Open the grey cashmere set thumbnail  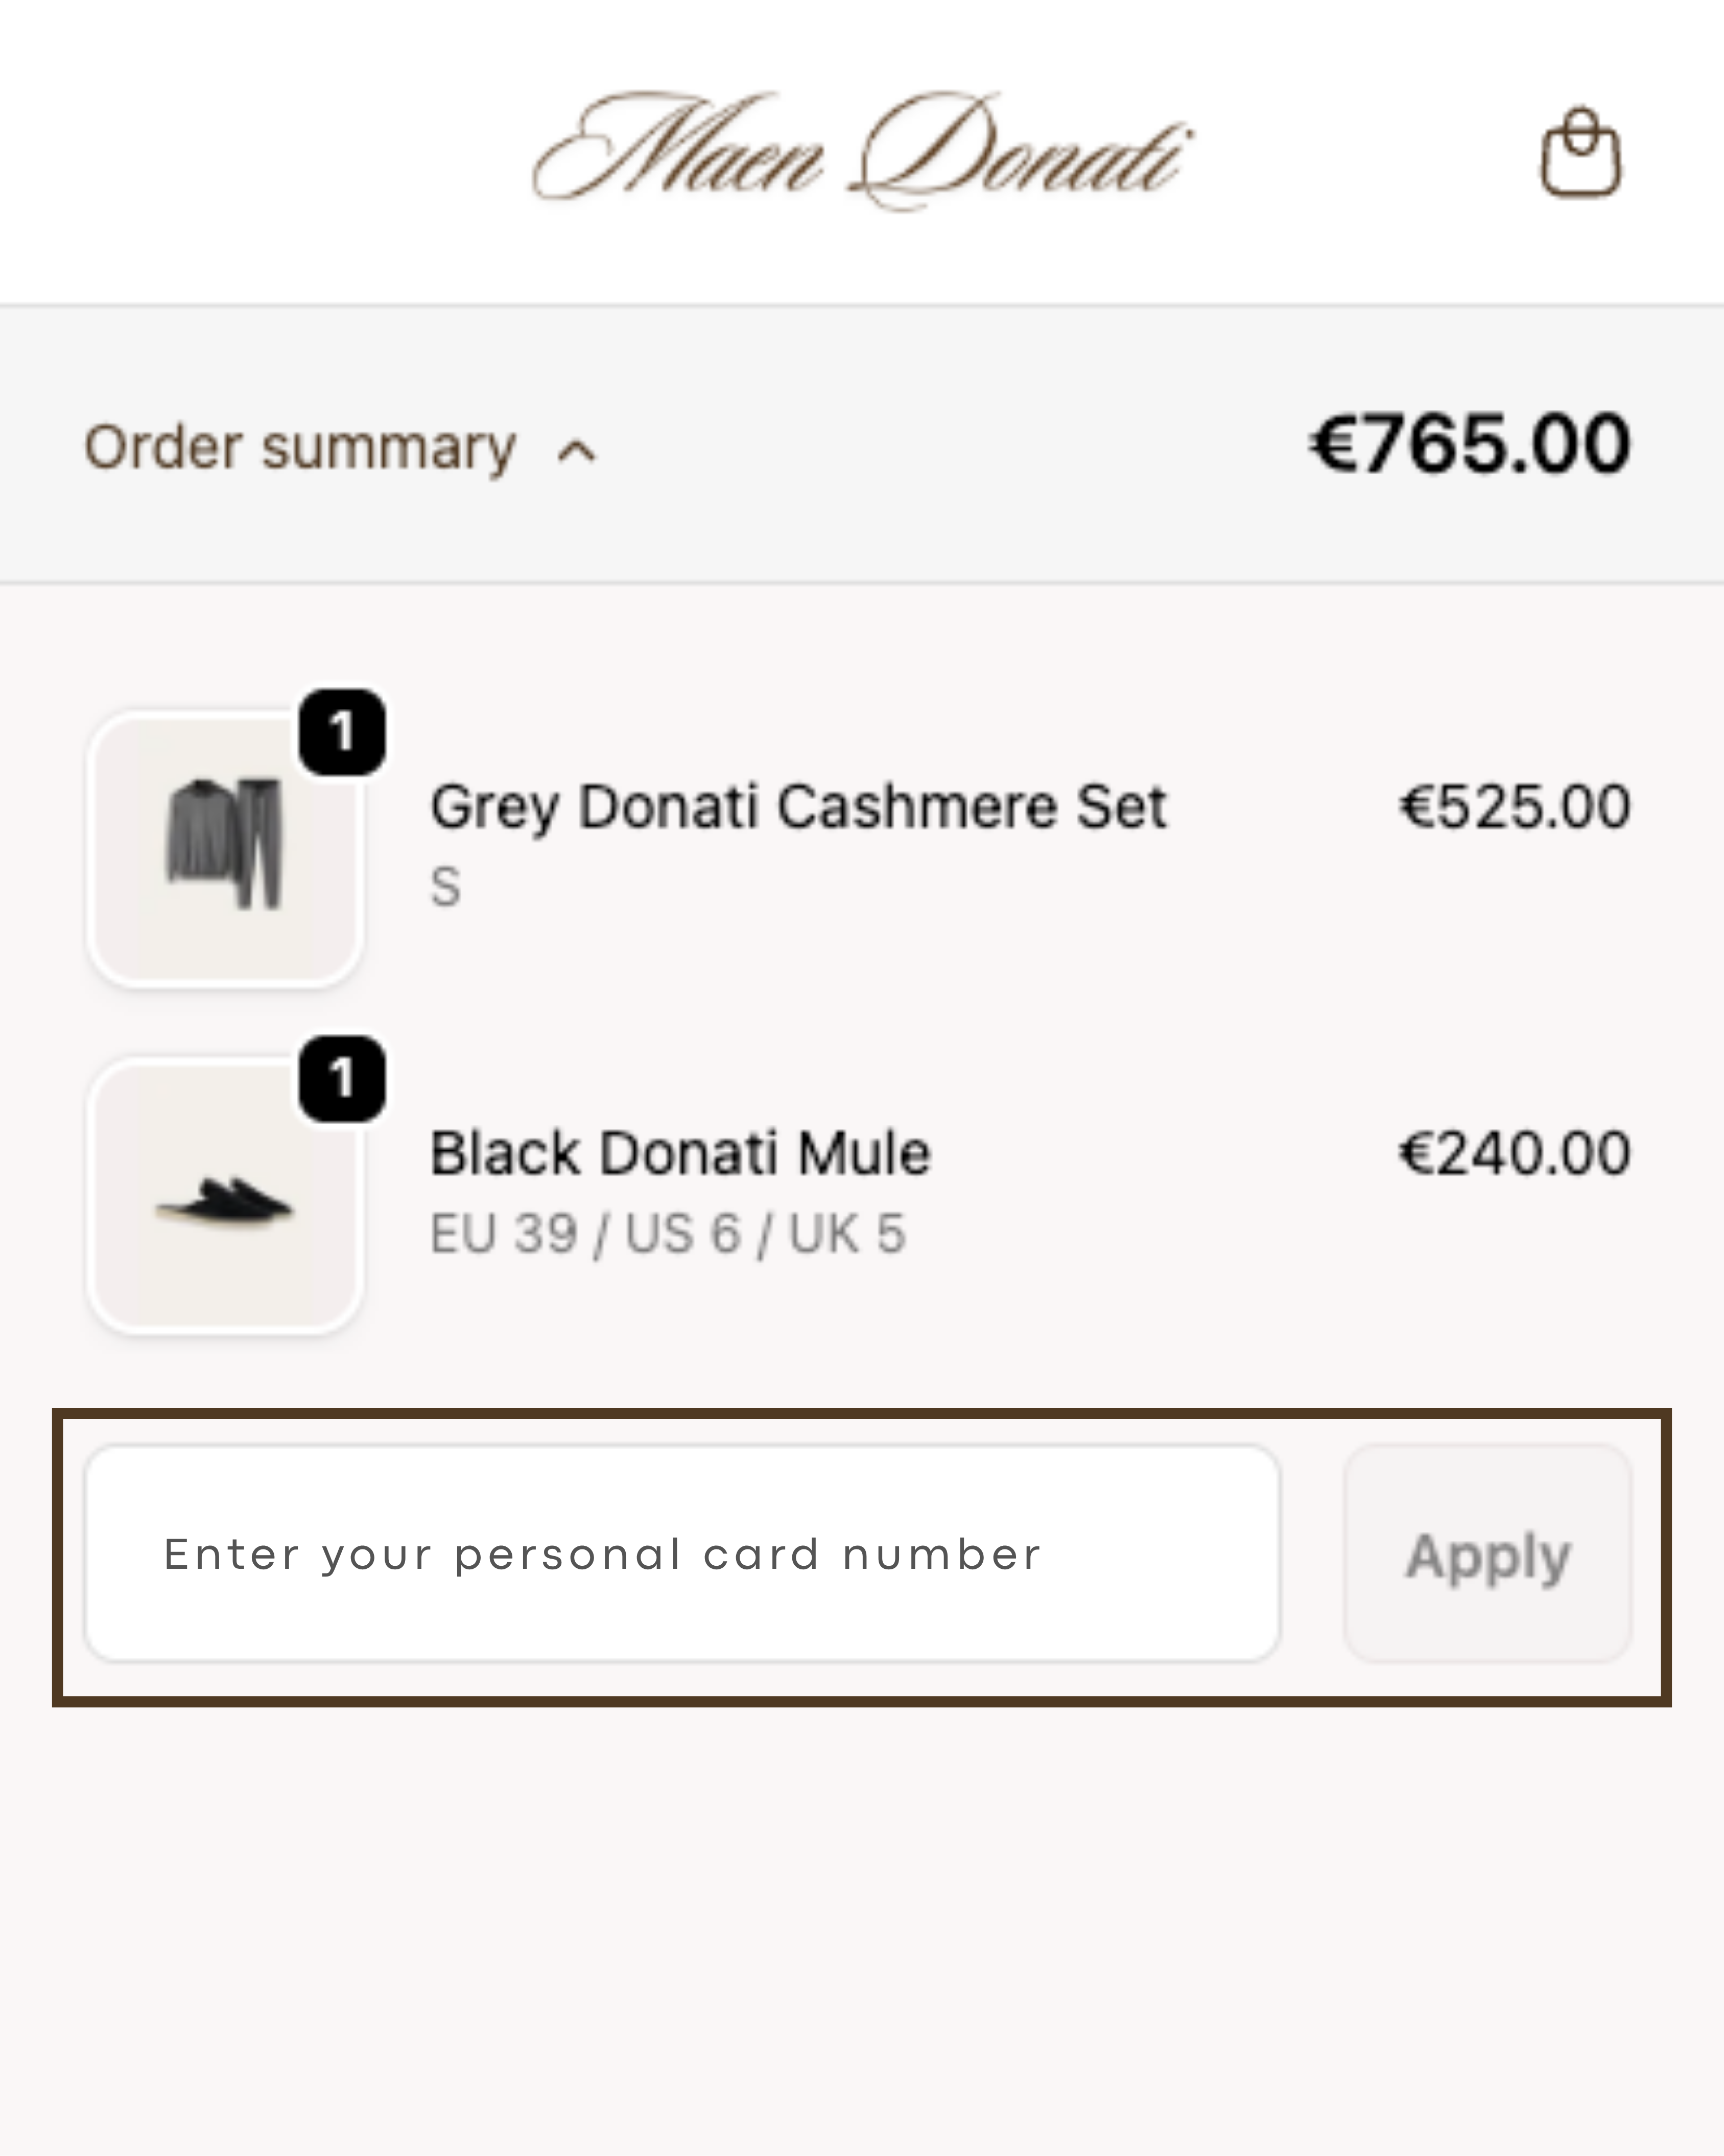coord(225,848)
